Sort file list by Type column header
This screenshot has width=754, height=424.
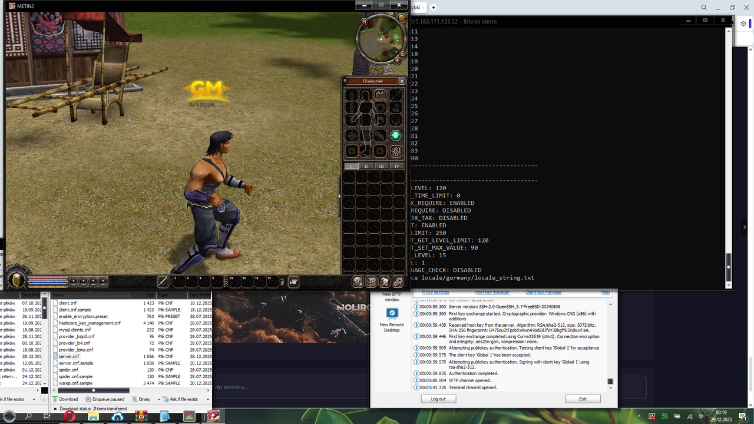point(172,295)
